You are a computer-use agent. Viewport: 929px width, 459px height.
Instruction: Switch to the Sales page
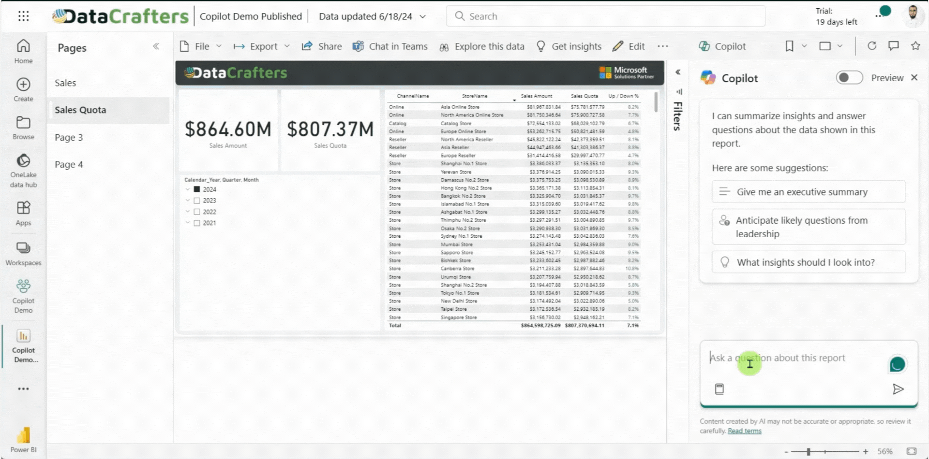[65, 83]
